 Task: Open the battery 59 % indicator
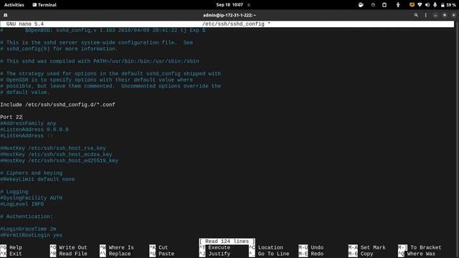(x=448, y=5)
